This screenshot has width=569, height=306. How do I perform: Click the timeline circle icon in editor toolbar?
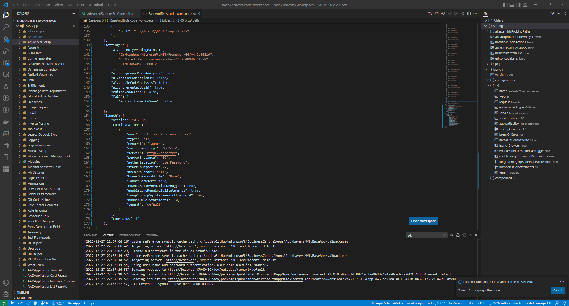[462, 14]
